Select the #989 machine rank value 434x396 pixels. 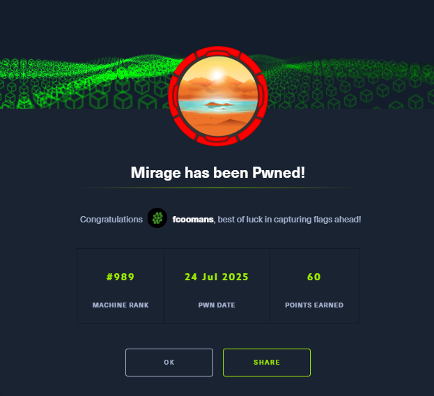[x=121, y=277]
